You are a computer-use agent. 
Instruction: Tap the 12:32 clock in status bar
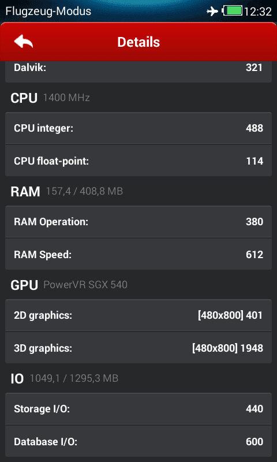click(258, 12)
